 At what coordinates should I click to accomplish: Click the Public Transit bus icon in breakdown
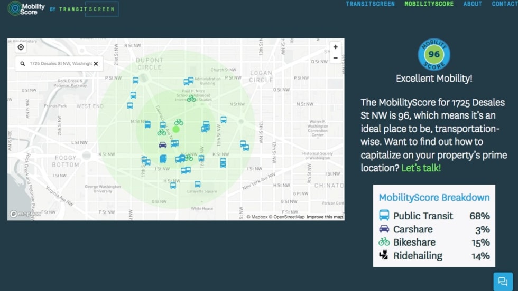384,216
